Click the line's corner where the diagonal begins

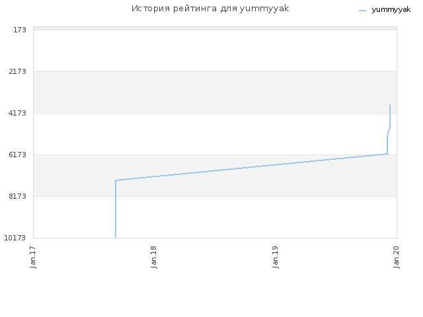(x=116, y=180)
